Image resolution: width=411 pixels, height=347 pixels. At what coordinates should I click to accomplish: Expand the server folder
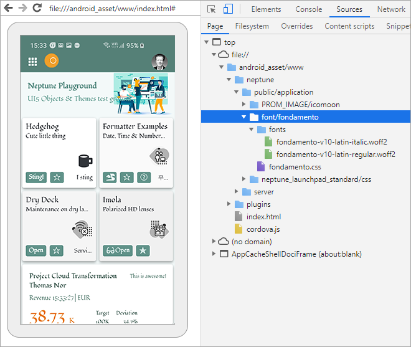point(237,191)
